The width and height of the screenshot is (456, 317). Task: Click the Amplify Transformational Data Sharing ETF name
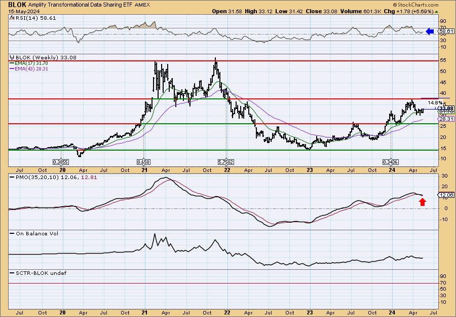[81, 5]
